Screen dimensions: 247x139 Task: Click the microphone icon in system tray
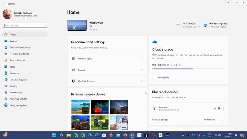click(x=203, y=135)
